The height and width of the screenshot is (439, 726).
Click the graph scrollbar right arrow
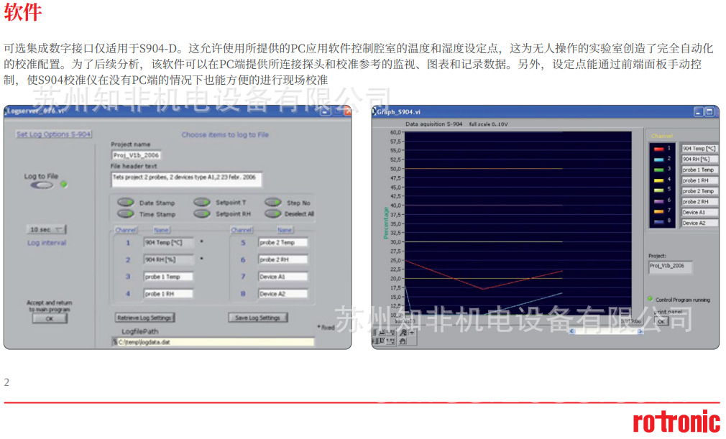point(640,331)
